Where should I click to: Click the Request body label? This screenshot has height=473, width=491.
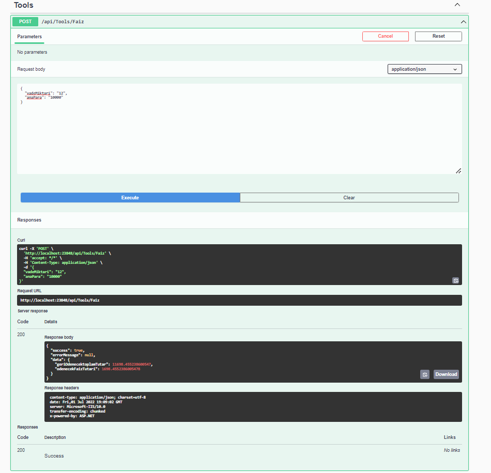31,69
